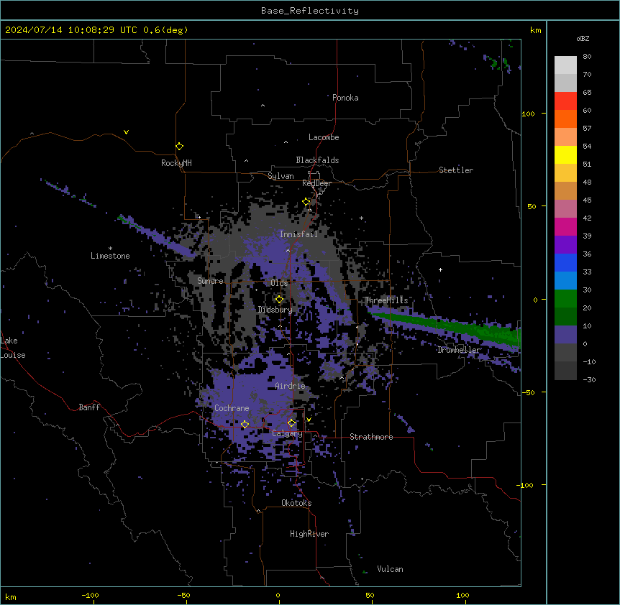This screenshot has height=605, width=620.
Task: Select the red 65-60 dBZ legend color
Action: (x=565, y=101)
